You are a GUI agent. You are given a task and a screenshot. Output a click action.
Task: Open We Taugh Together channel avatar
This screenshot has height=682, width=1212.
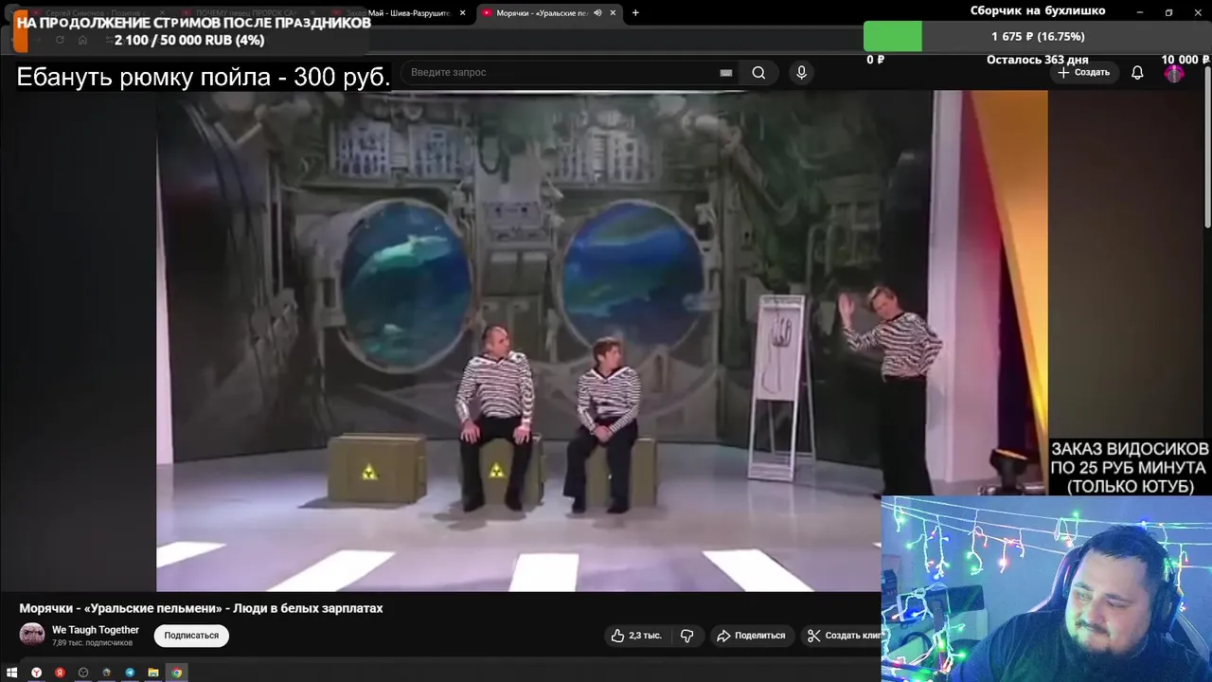(32, 635)
